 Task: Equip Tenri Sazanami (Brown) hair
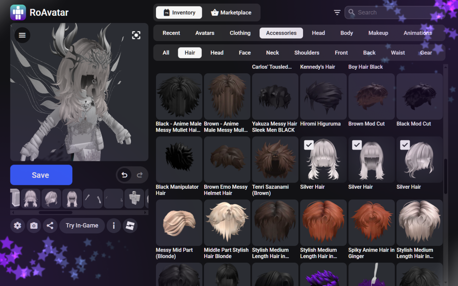275,159
